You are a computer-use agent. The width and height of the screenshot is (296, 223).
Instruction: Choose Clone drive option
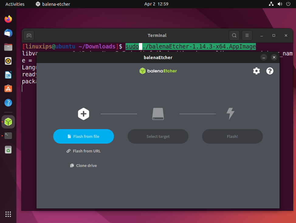[x=84, y=165]
